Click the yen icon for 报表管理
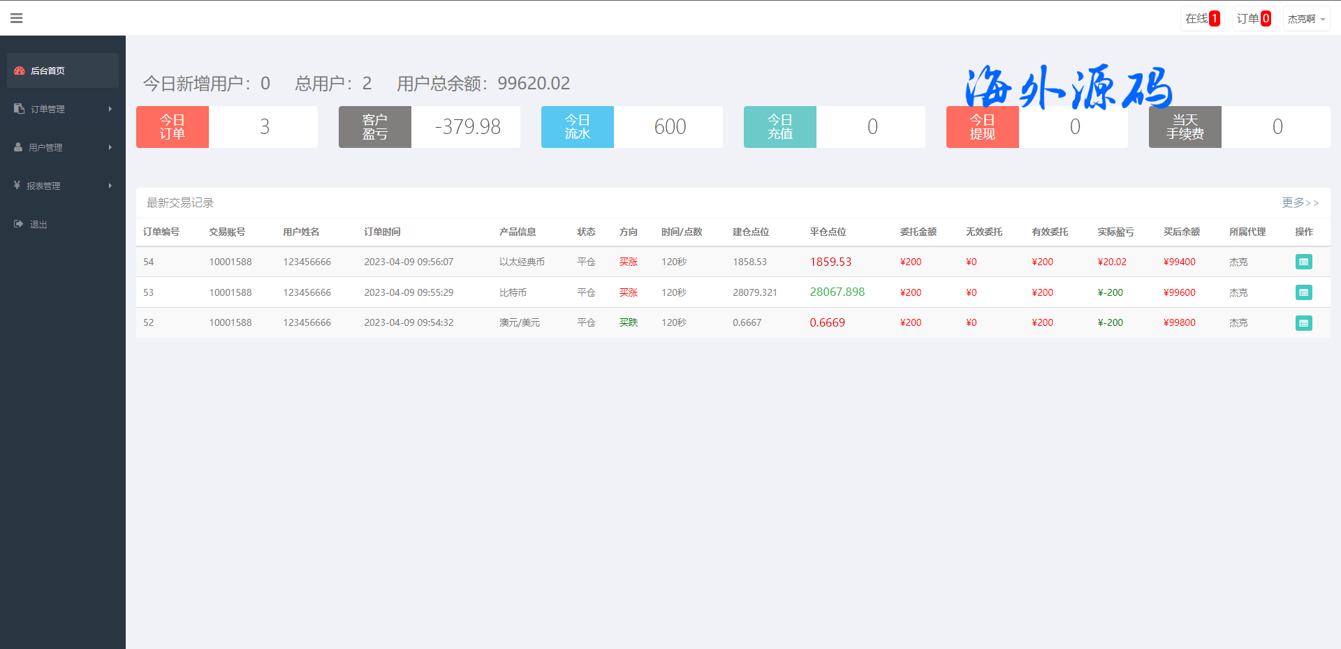This screenshot has width=1341, height=649. [17, 185]
